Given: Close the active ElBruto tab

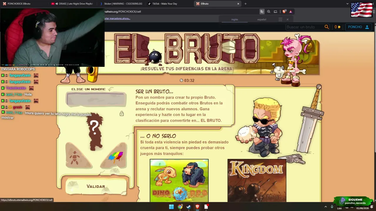Looking at the screenshot, I should (x=238, y=4).
